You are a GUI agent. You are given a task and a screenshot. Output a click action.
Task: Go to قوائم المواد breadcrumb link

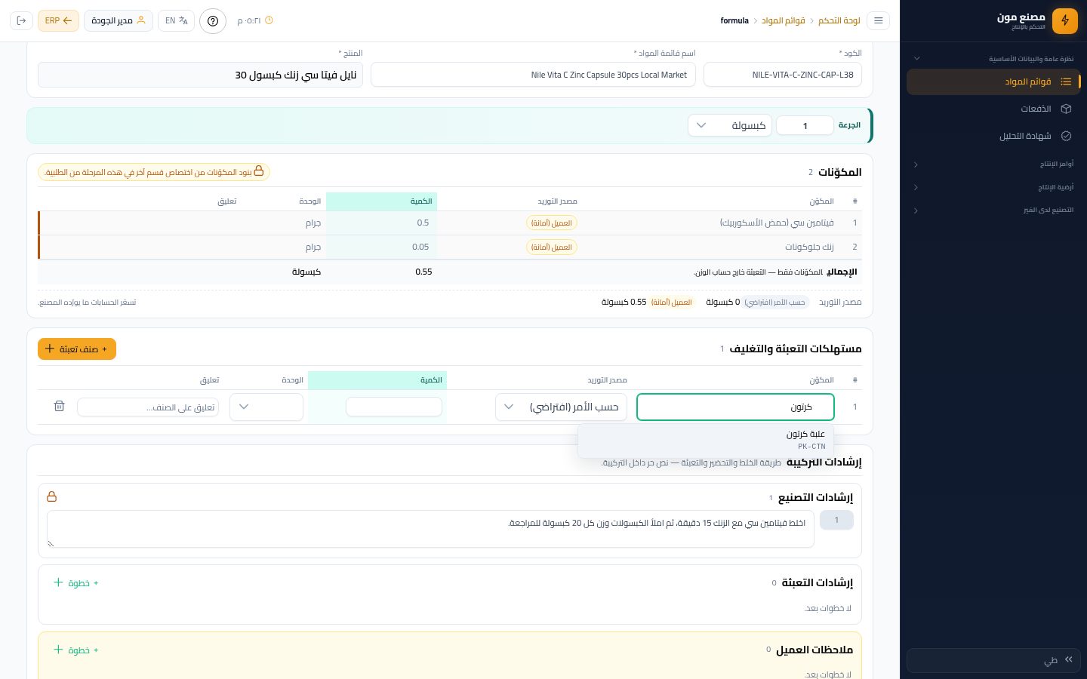pyautogui.click(x=784, y=20)
